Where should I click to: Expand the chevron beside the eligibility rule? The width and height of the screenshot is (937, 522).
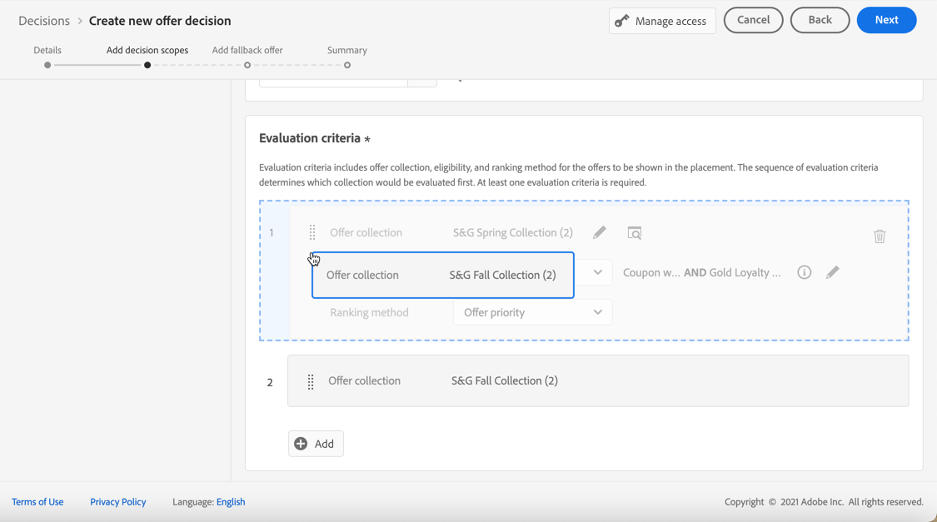tap(597, 272)
